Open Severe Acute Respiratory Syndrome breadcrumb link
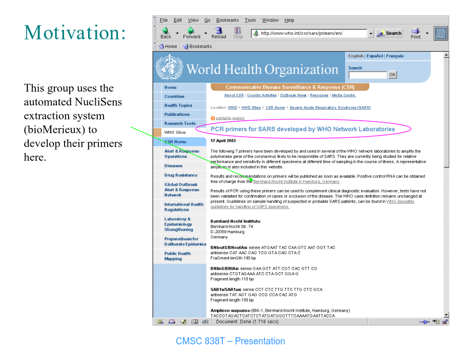The height and width of the screenshot is (346, 461). click(330, 108)
